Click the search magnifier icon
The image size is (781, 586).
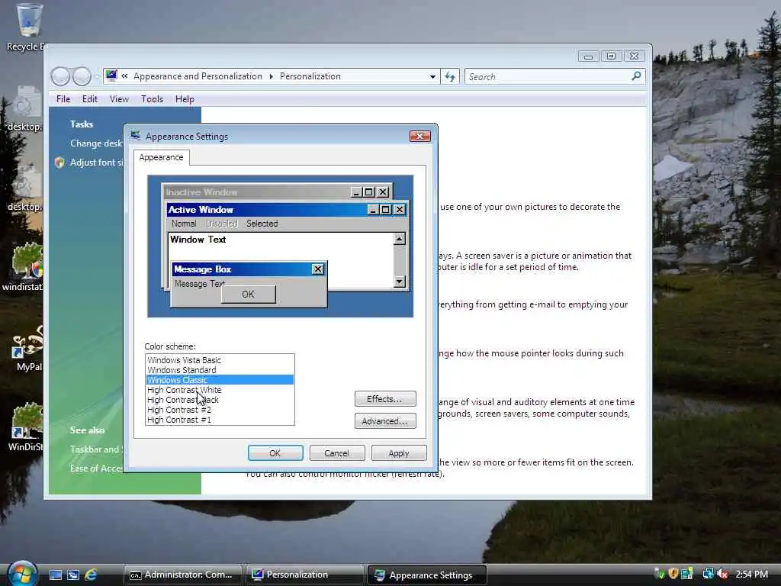[636, 76]
